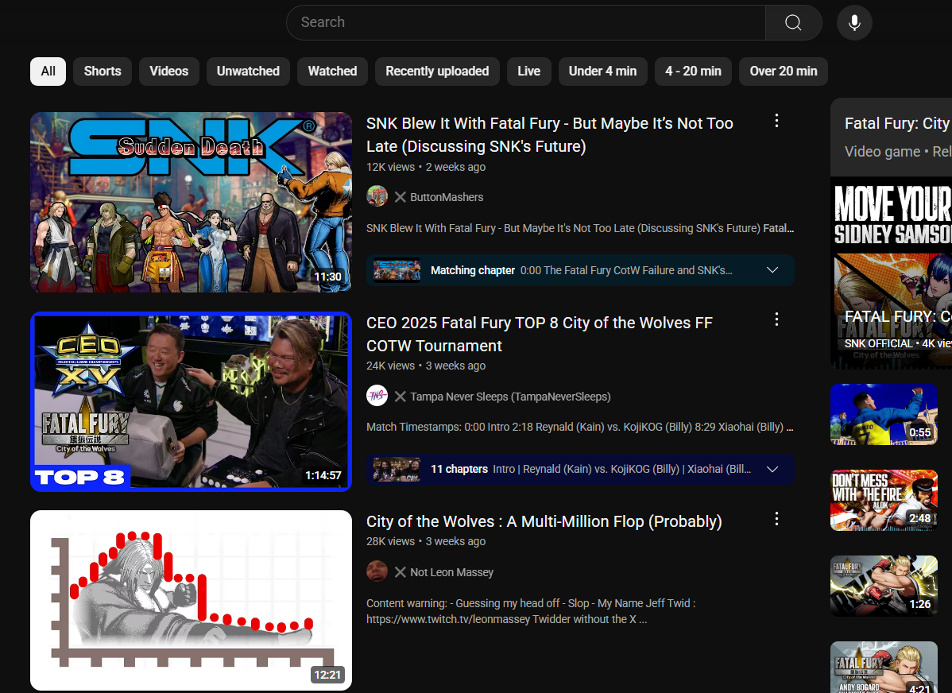Open Fatal Fury: City game card title
This screenshot has width=952, height=693.
pos(898,123)
